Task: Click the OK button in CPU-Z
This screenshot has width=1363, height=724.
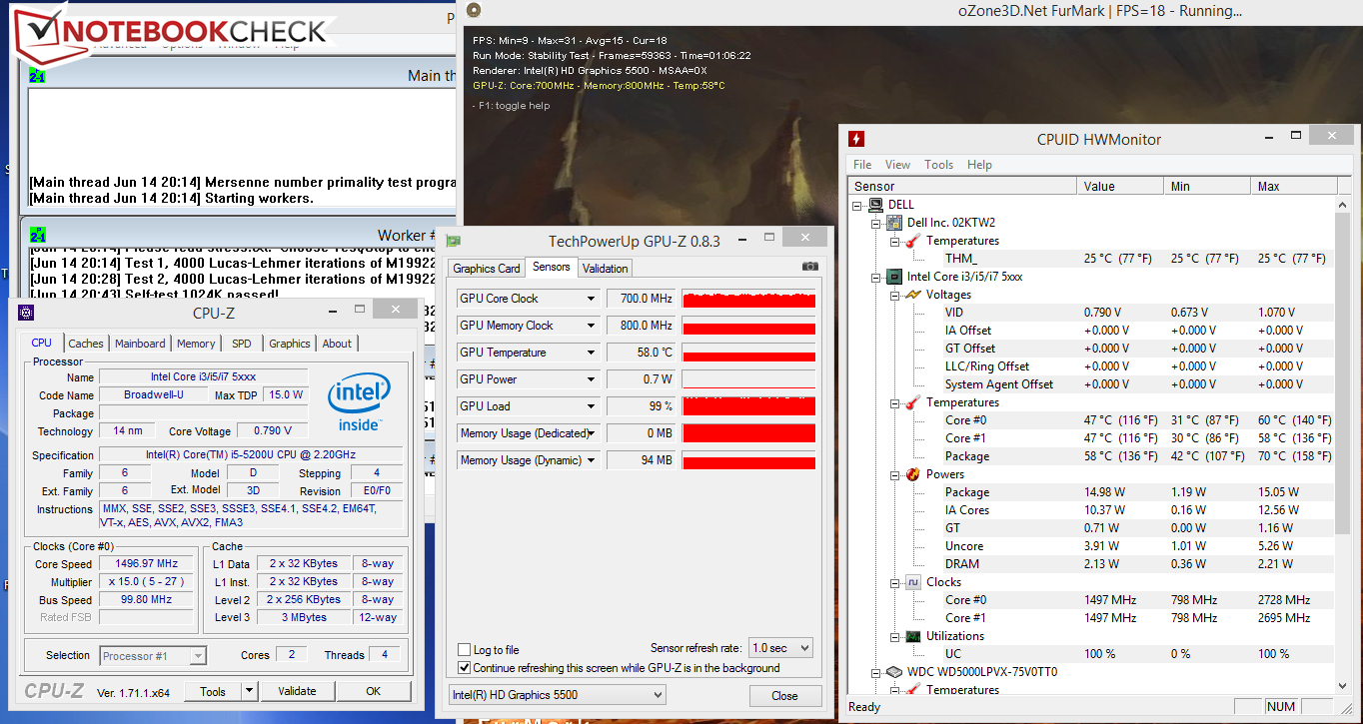Action: [x=373, y=691]
